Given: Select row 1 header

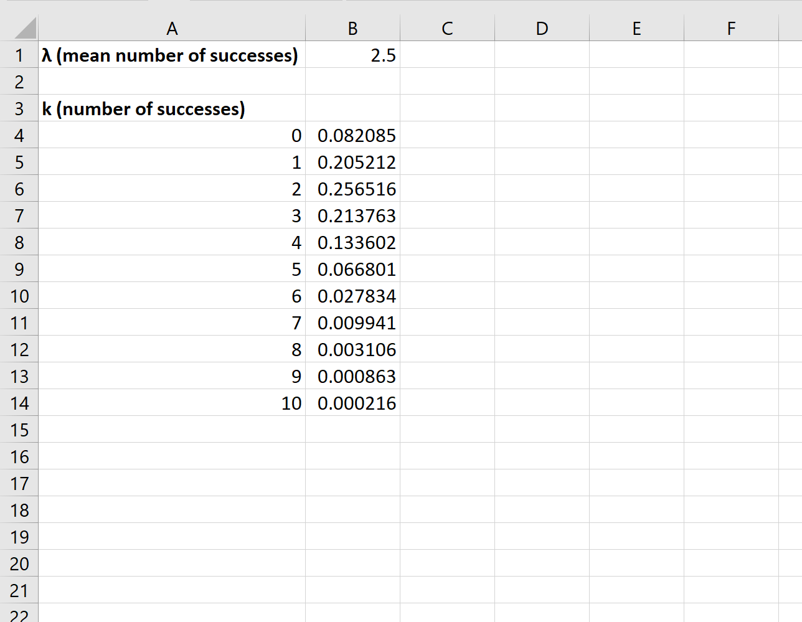Looking at the screenshot, I should tap(19, 55).
